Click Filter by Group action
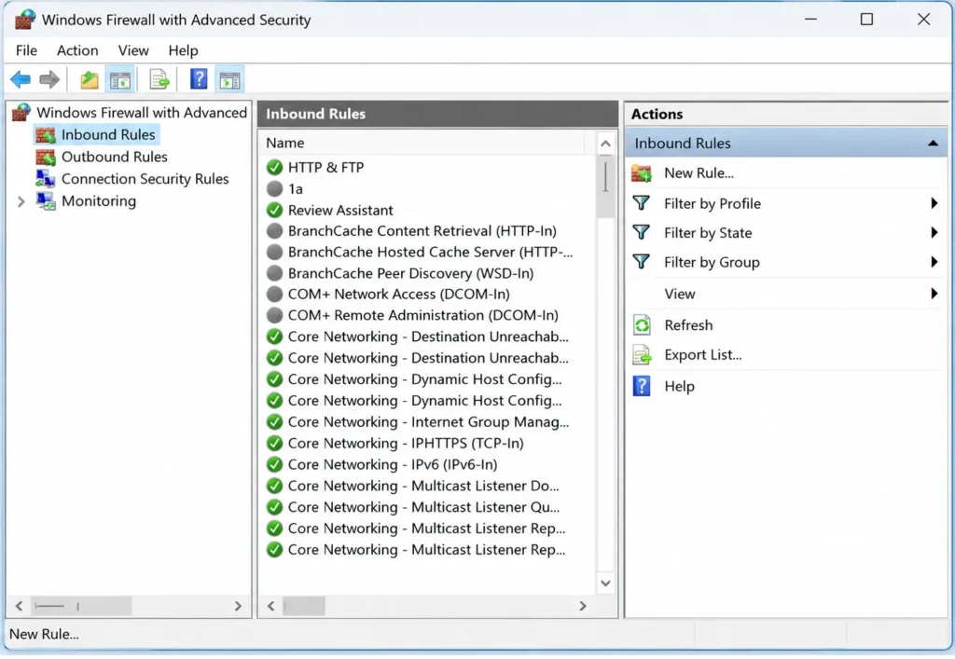 pos(712,262)
